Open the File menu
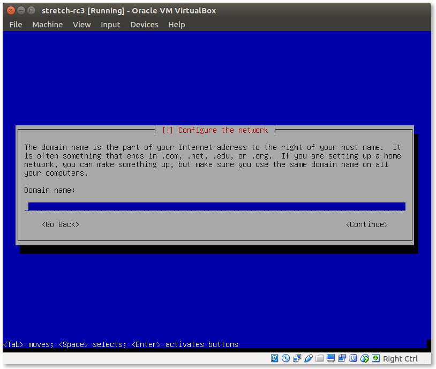Screen dimensions: 436x369 tap(16, 25)
